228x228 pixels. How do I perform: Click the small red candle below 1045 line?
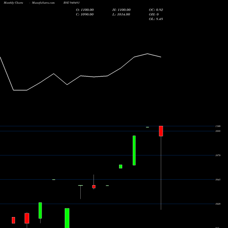pos(94,187)
